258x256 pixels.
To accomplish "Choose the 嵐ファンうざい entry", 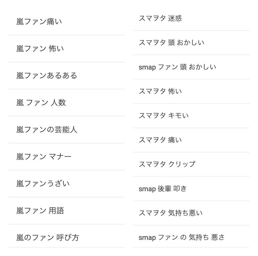I will 66,184.
